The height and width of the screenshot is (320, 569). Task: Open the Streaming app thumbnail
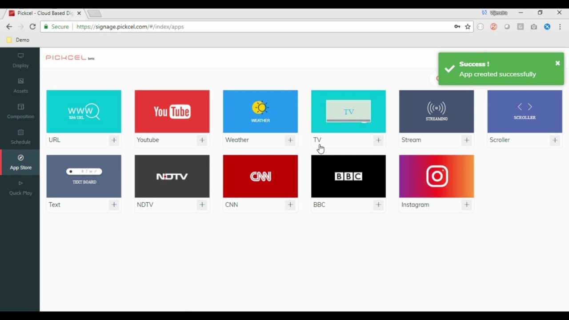click(x=437, y=112)
